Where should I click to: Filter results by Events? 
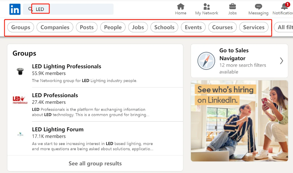coord(193,27)
